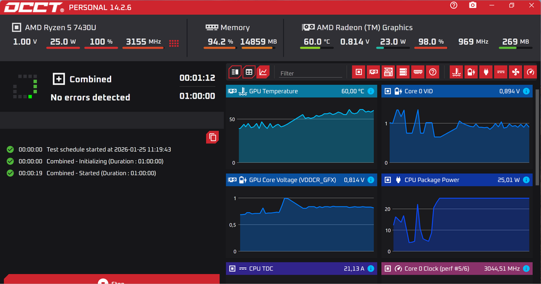Filter sensors by temperature icon
The height and width of the screenshot is (284, 541).
[x=456, y=72]
